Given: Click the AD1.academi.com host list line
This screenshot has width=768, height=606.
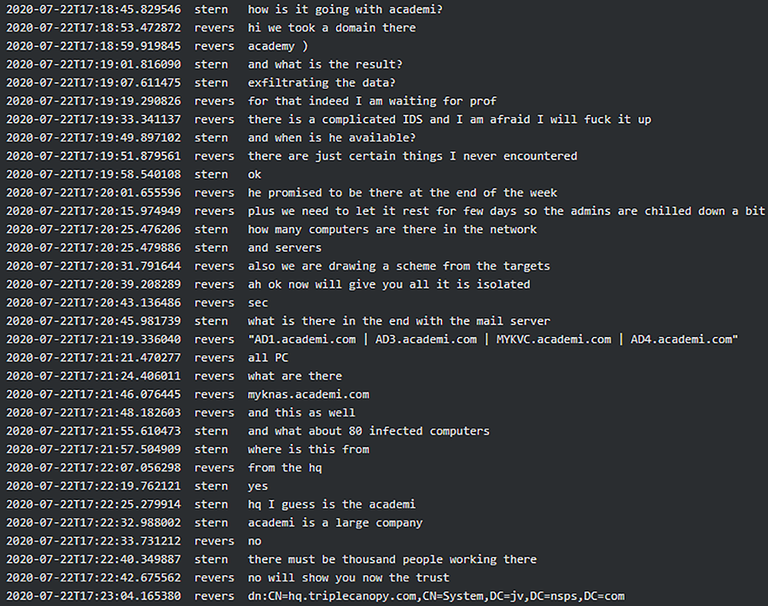Looking at the screenshot, I should [x=492, y=339].
